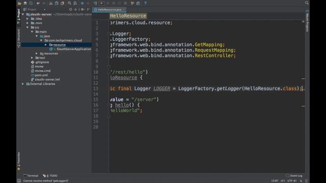This screenshot has height=183, width=326.
Task: Click the 13:87 cursor position indicator
Action: tap(275, 181)
